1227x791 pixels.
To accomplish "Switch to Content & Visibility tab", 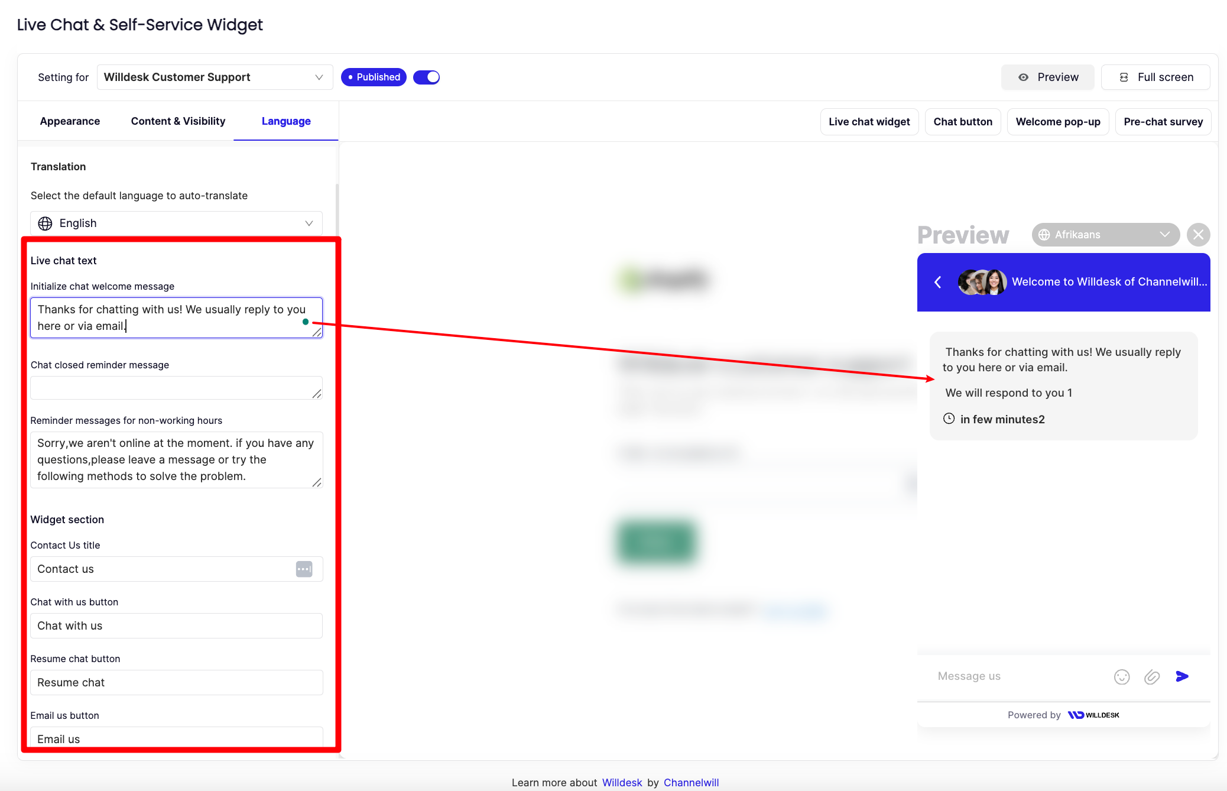I will 178,121.
